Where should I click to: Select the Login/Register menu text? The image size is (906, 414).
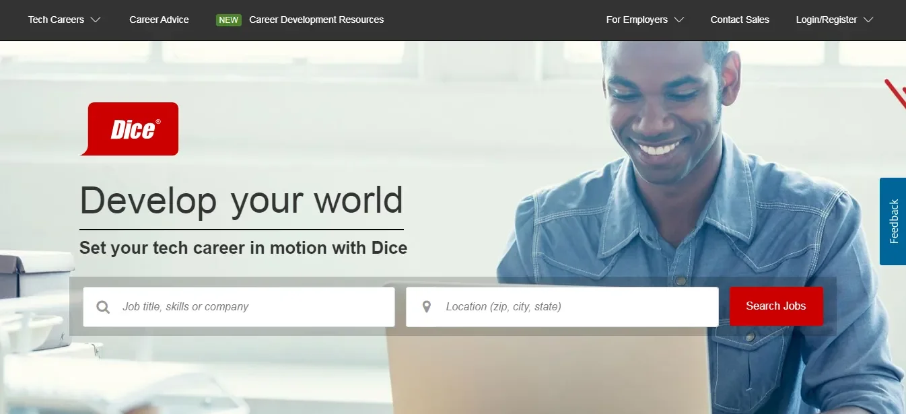[826, 20]
